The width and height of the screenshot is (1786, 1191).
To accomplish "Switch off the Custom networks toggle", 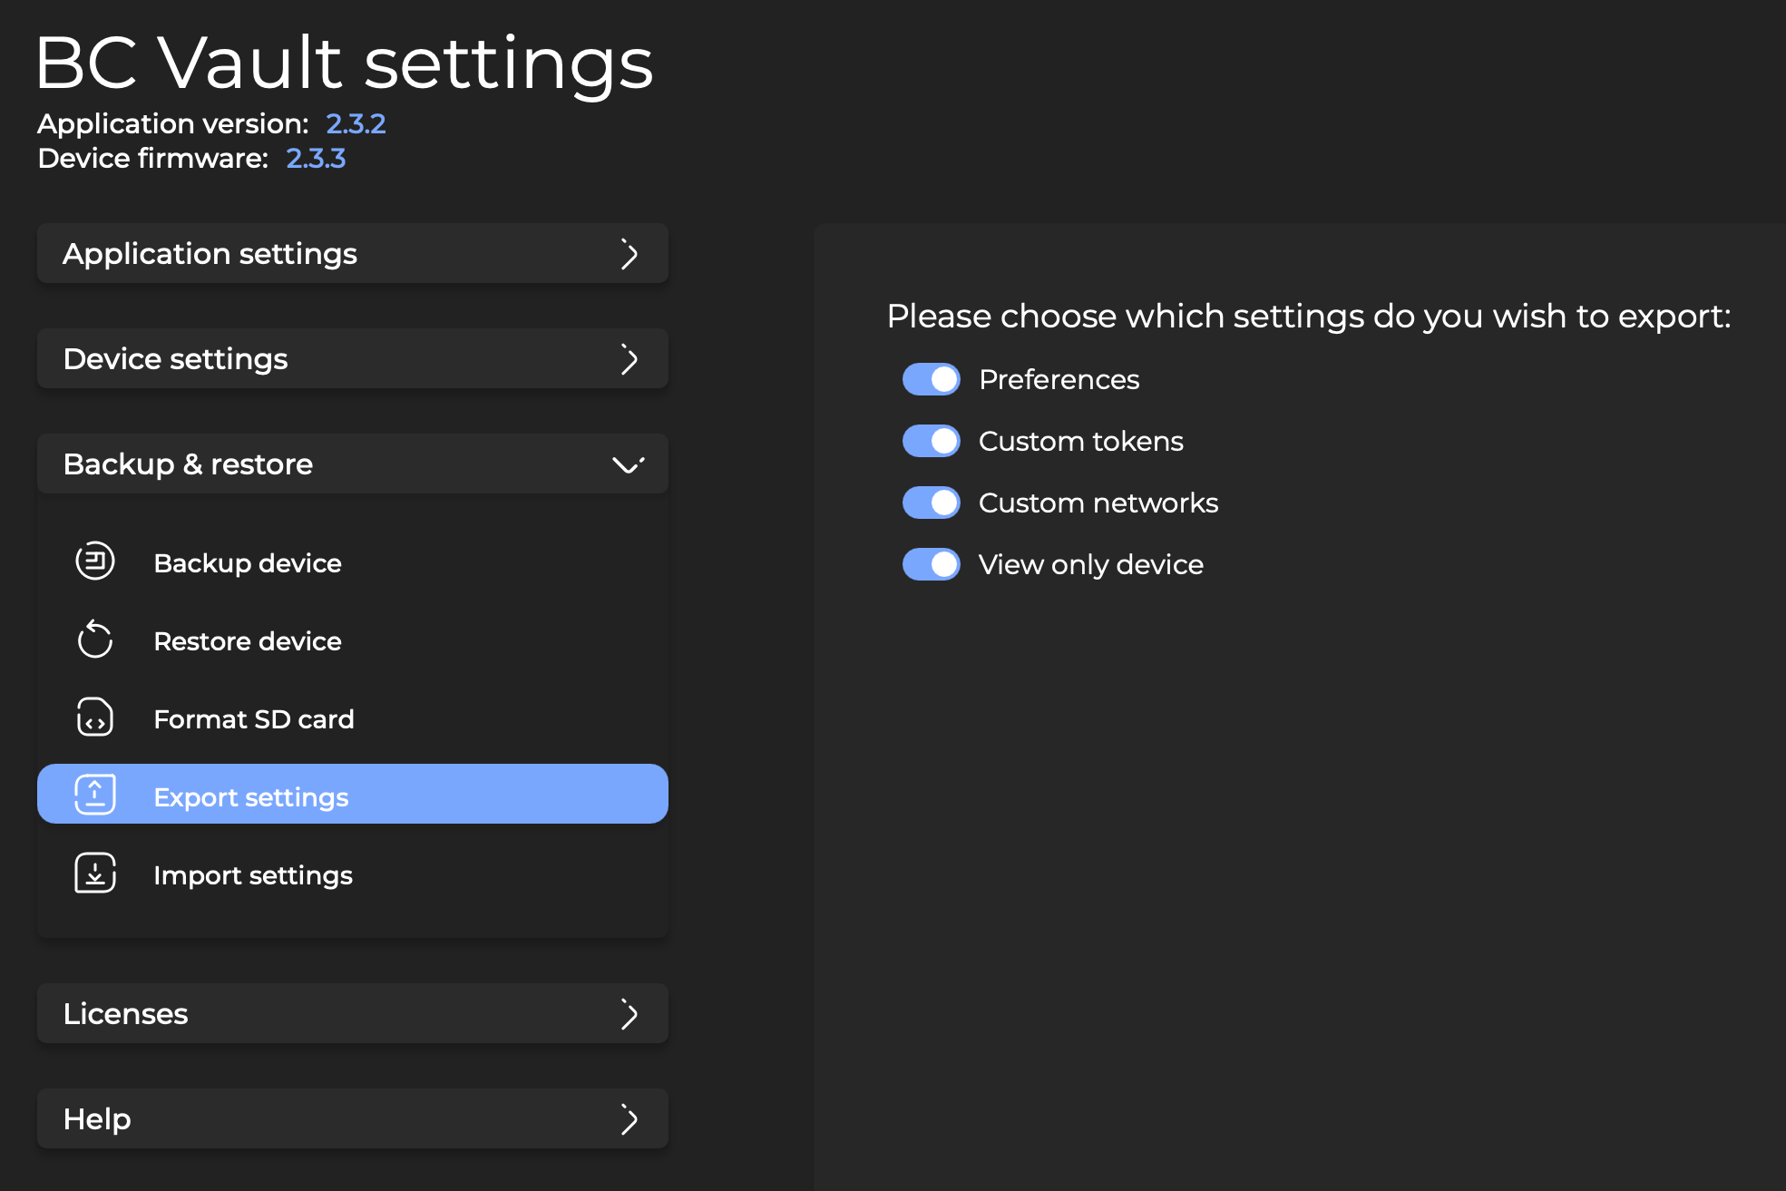I will coord(931,503).
